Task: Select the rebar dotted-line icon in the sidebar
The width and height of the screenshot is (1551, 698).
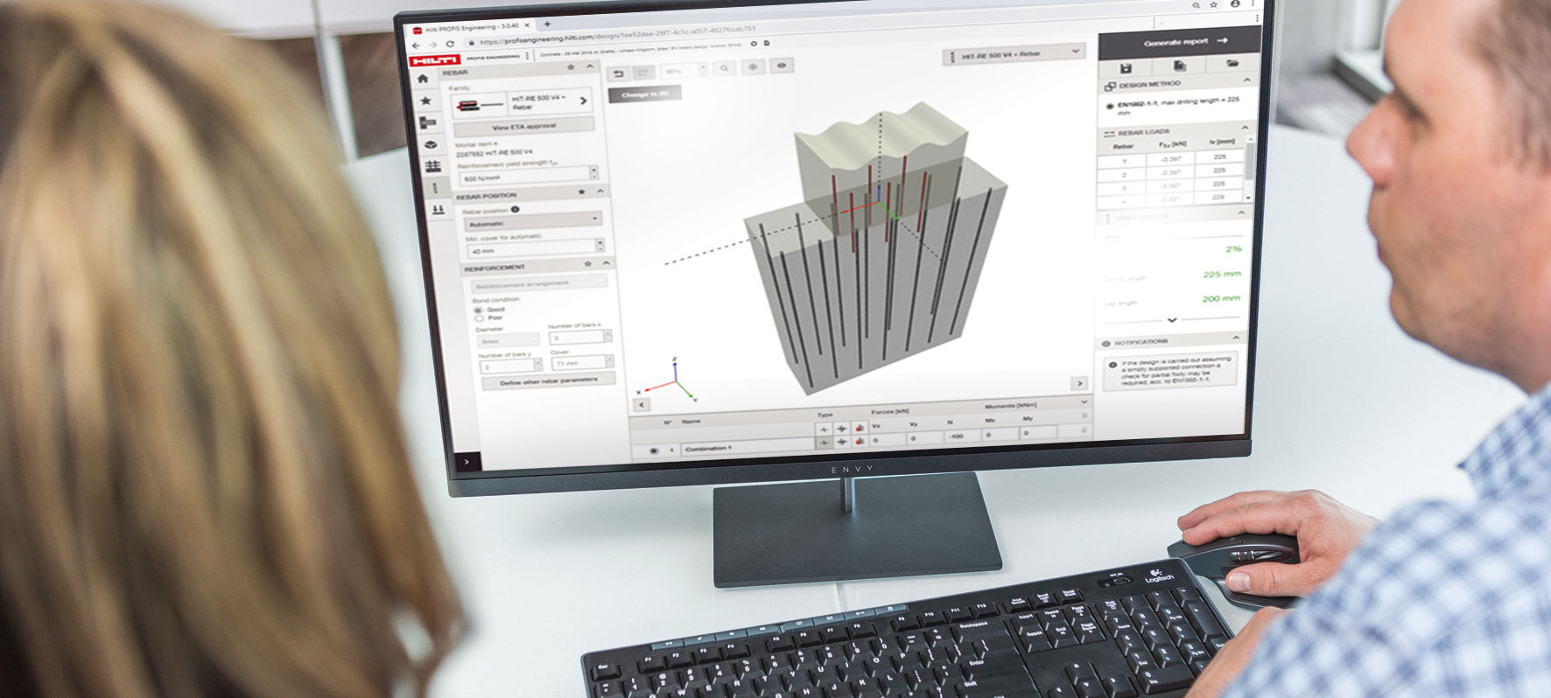Action: coord(435,188)
